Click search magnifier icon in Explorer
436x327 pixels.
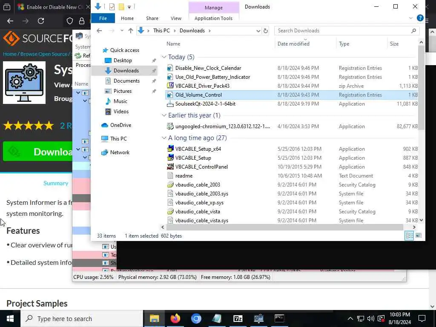click(413, 31)
